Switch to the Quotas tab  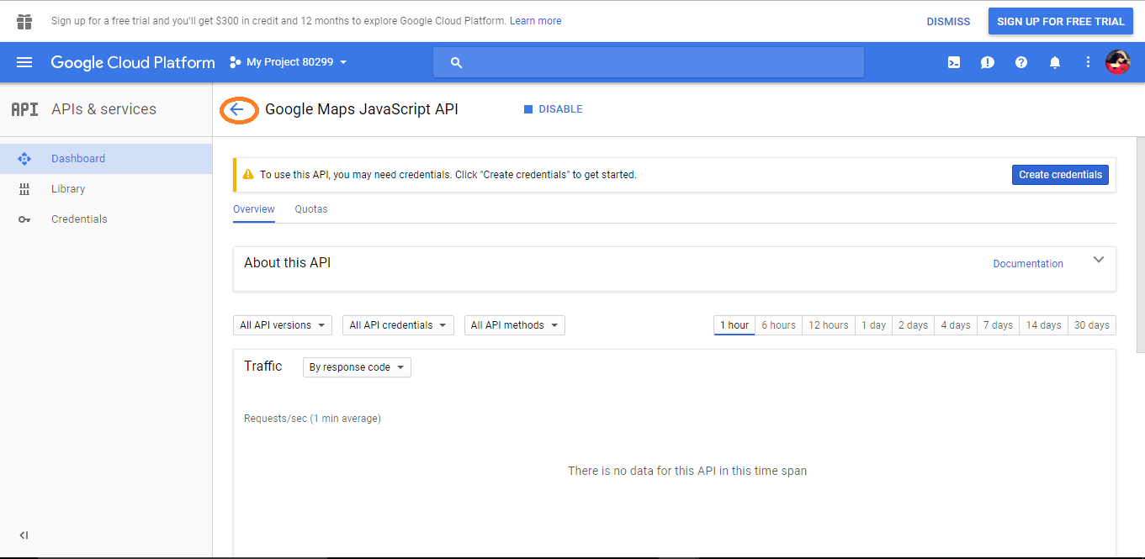pyautogui.click(x=311, y=209)
